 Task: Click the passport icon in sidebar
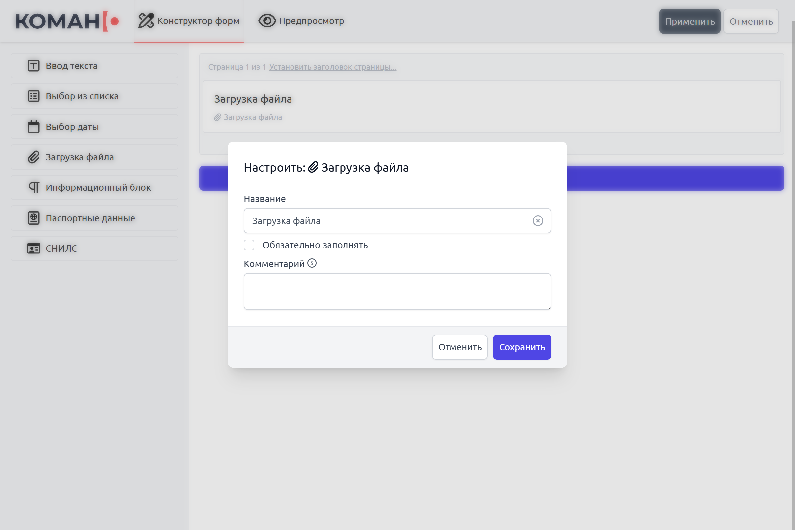(x=33, y=218)
